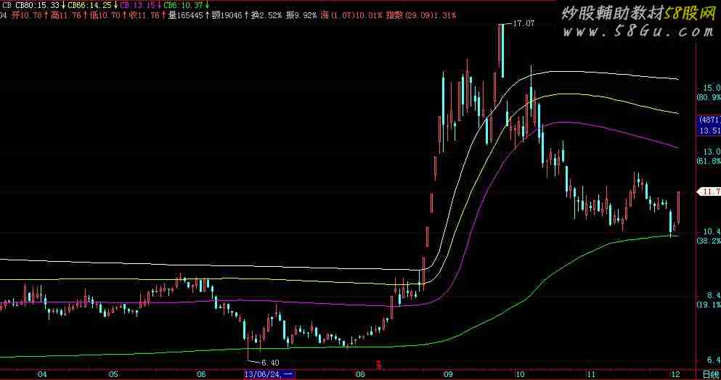Click the (38.2% retracement level label

click(x=709, y=241)
